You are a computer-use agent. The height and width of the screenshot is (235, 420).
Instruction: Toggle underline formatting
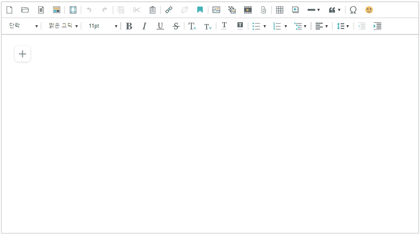tap(160, 26)
